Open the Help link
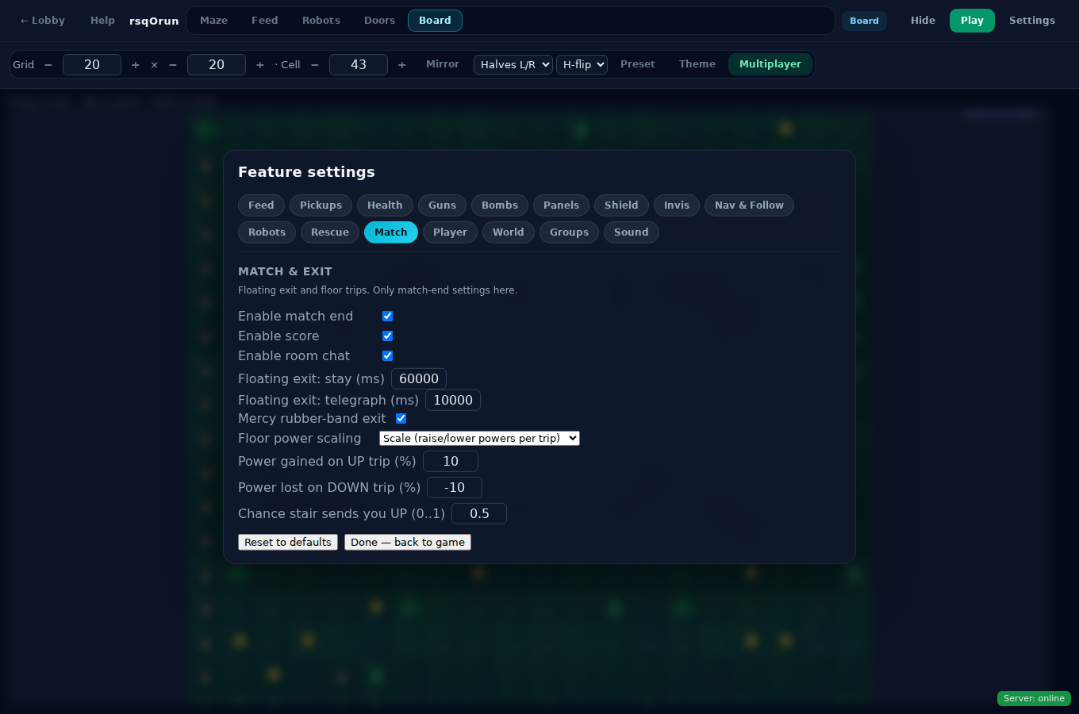 coord(102,21)
